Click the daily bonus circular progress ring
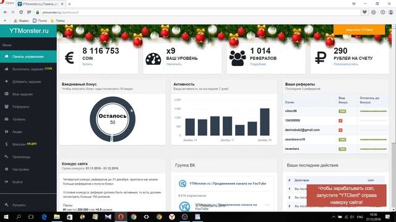Screen dimensions: 396x222 click(113, 119)
